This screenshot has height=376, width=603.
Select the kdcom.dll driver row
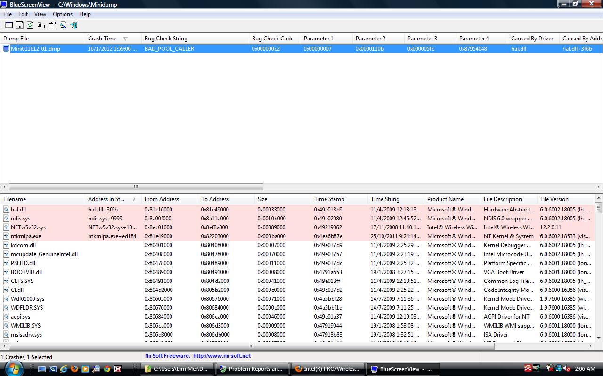coord(297,245)
